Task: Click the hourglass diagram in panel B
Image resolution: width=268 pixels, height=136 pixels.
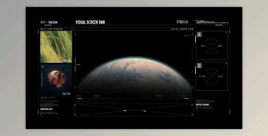Action: (211, 76)
